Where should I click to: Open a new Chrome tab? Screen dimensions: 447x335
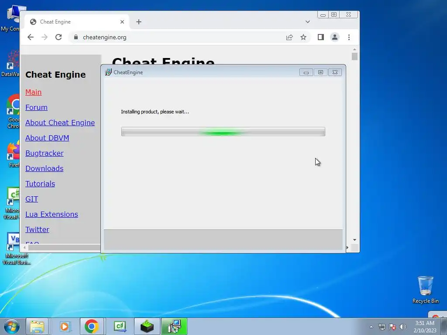(x=138, y=22)
